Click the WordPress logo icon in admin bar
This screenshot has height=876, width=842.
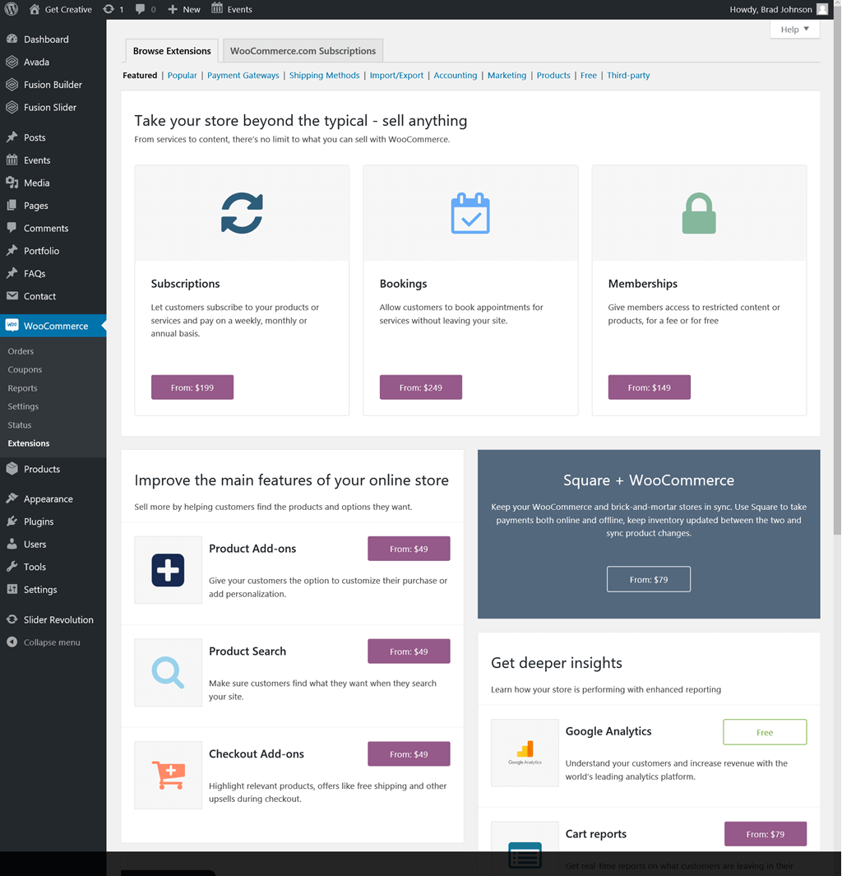(12, 9)
